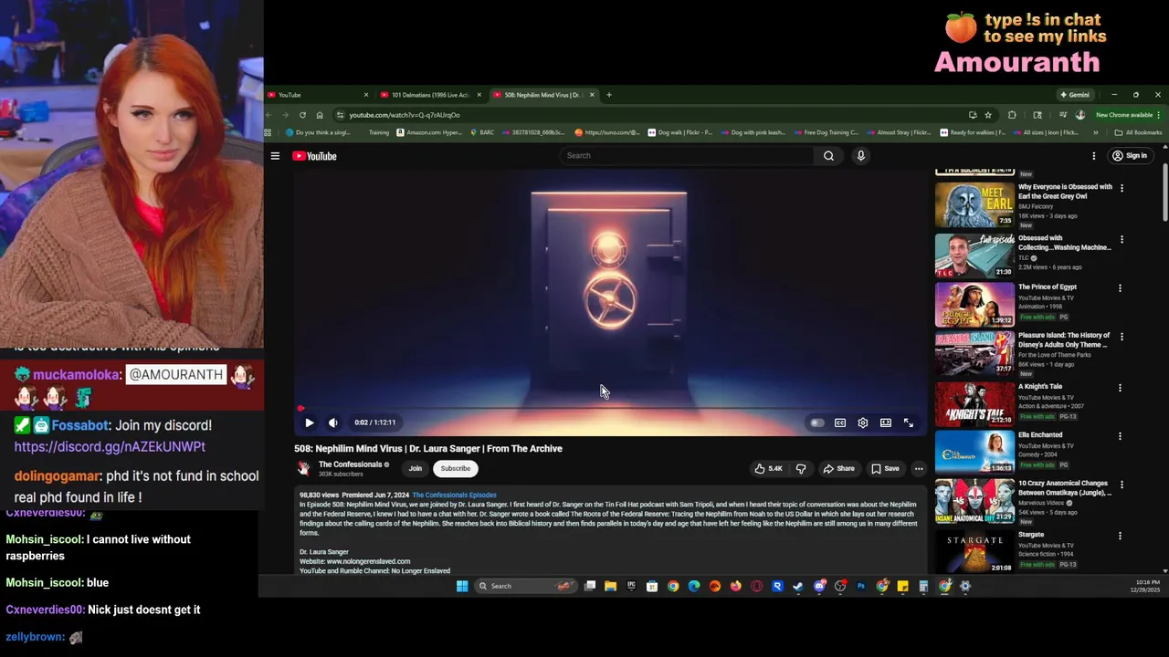Switch the player to theater mode

pyautogui.click(x=885, y=422)
